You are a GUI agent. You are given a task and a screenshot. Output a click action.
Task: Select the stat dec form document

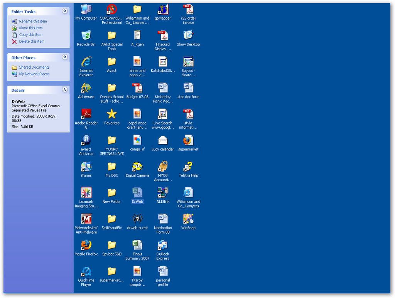[x=188, y=88]
